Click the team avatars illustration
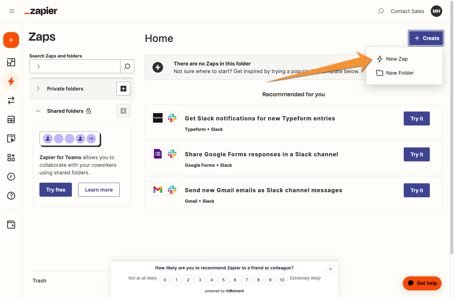 [x=70, y=139]
